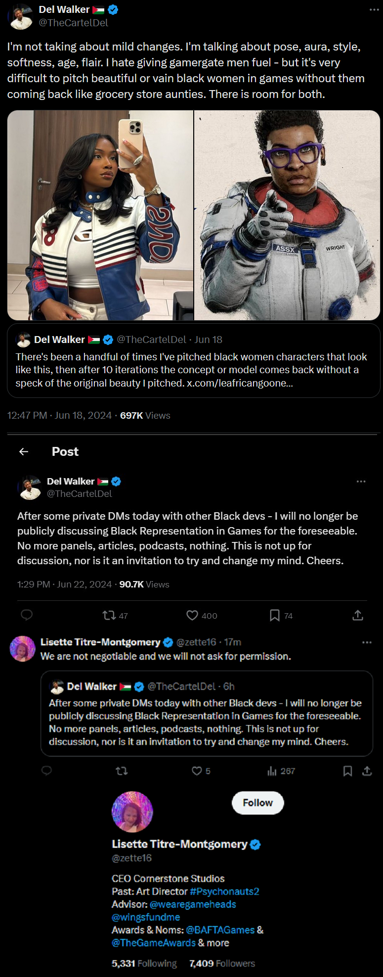Bookmark the post with 74 bookmarks
This screenshot has width=383, height=977.
275,615
